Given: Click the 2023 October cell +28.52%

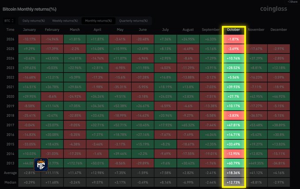Looking at the screenshot, I should [x=233, y=68].
